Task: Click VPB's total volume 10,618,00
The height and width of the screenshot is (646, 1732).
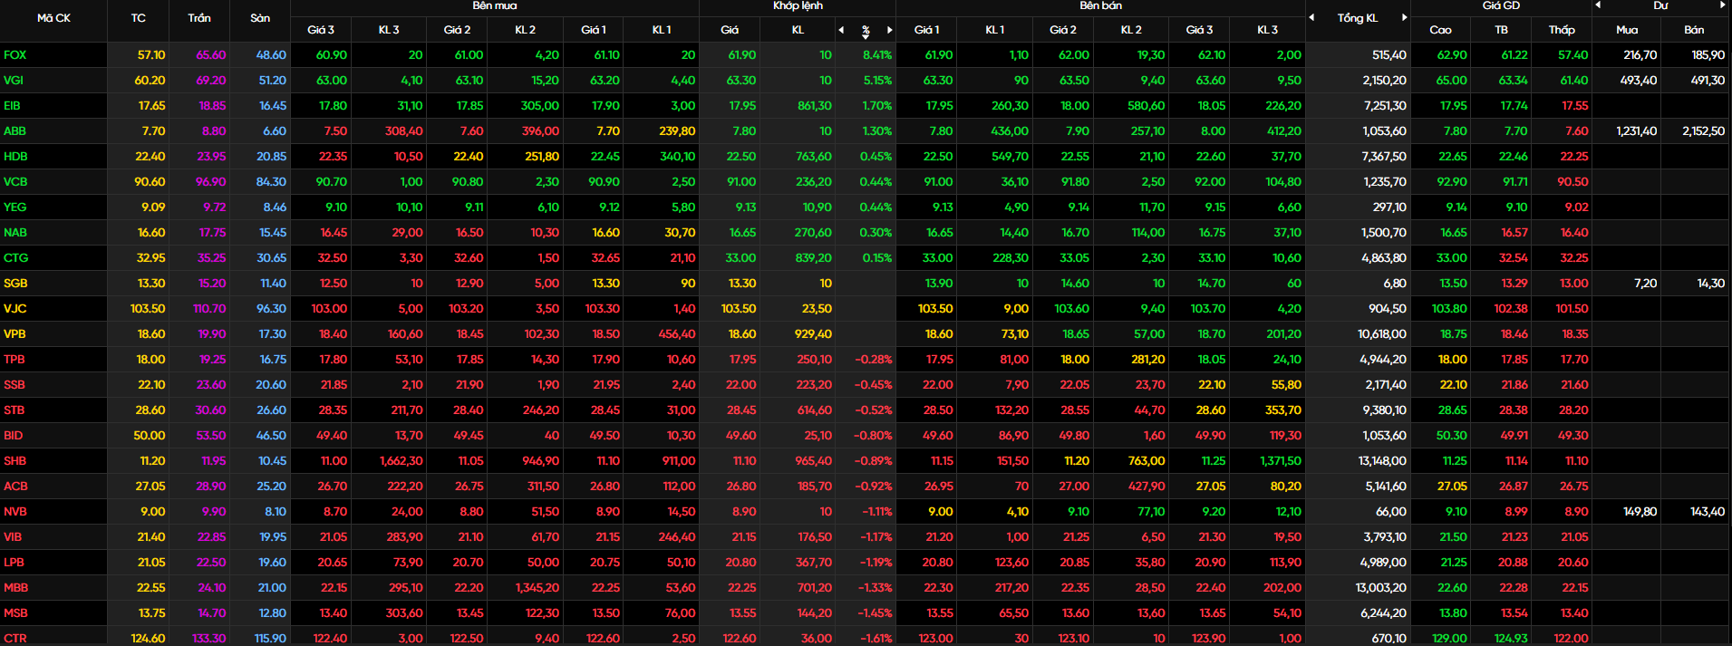Action: tap(1382, 334)
